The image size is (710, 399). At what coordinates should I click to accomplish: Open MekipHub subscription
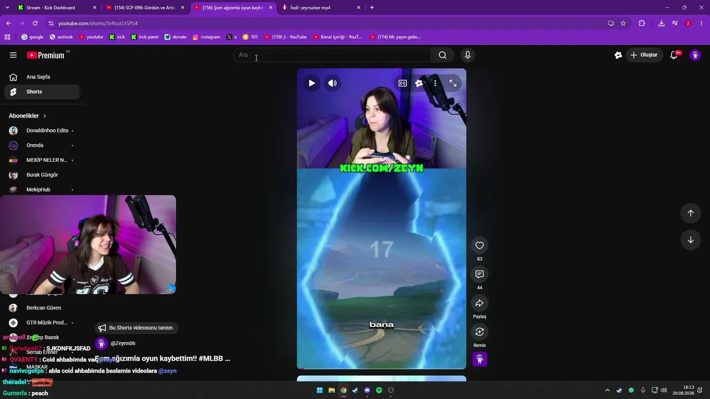tap(42, 190)
